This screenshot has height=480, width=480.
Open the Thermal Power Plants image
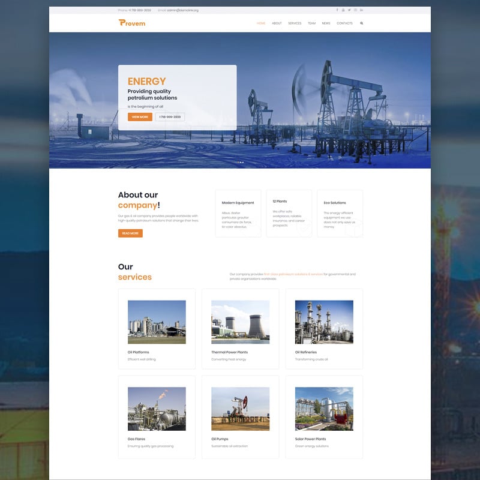[x=240, y=322]
